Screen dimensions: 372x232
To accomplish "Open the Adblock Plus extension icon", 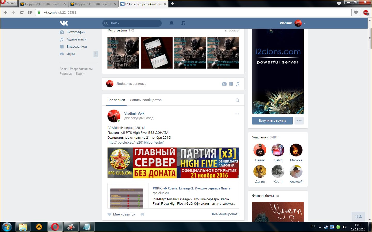I will pos(366,13).
